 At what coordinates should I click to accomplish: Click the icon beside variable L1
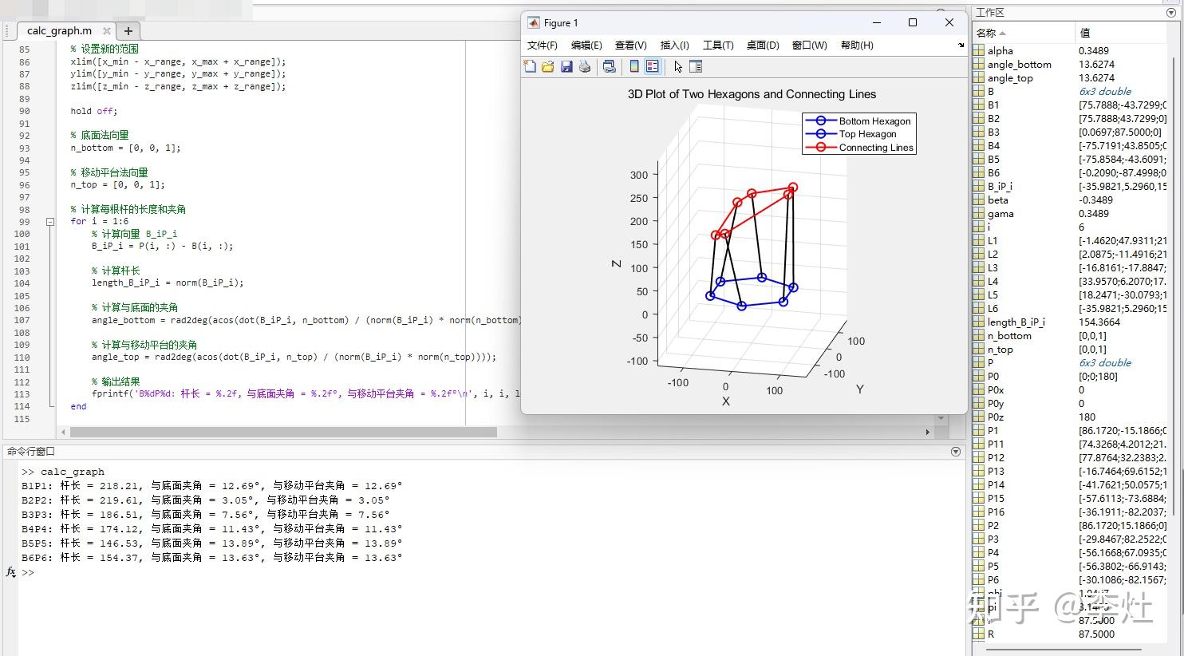[x=979, y=241]
